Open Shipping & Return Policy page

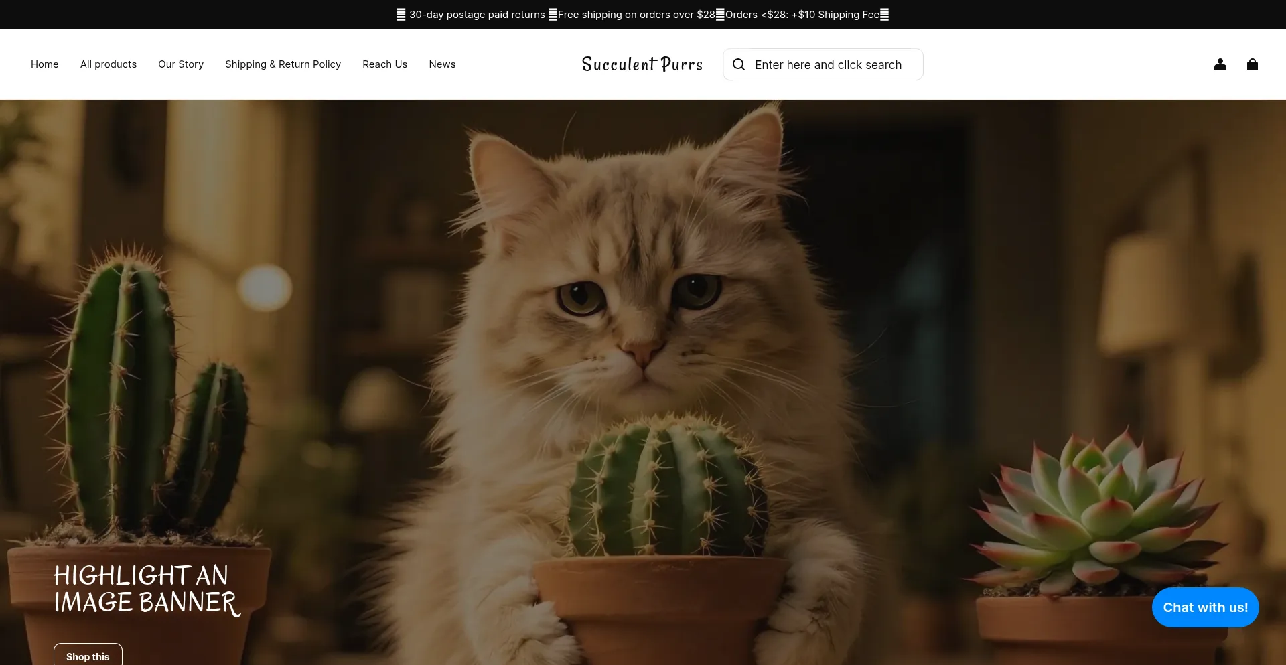pyautogui.click(x=283, y=64)
